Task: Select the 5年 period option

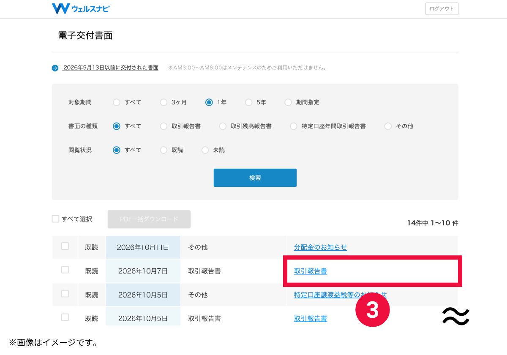Action: pos(249,102)
